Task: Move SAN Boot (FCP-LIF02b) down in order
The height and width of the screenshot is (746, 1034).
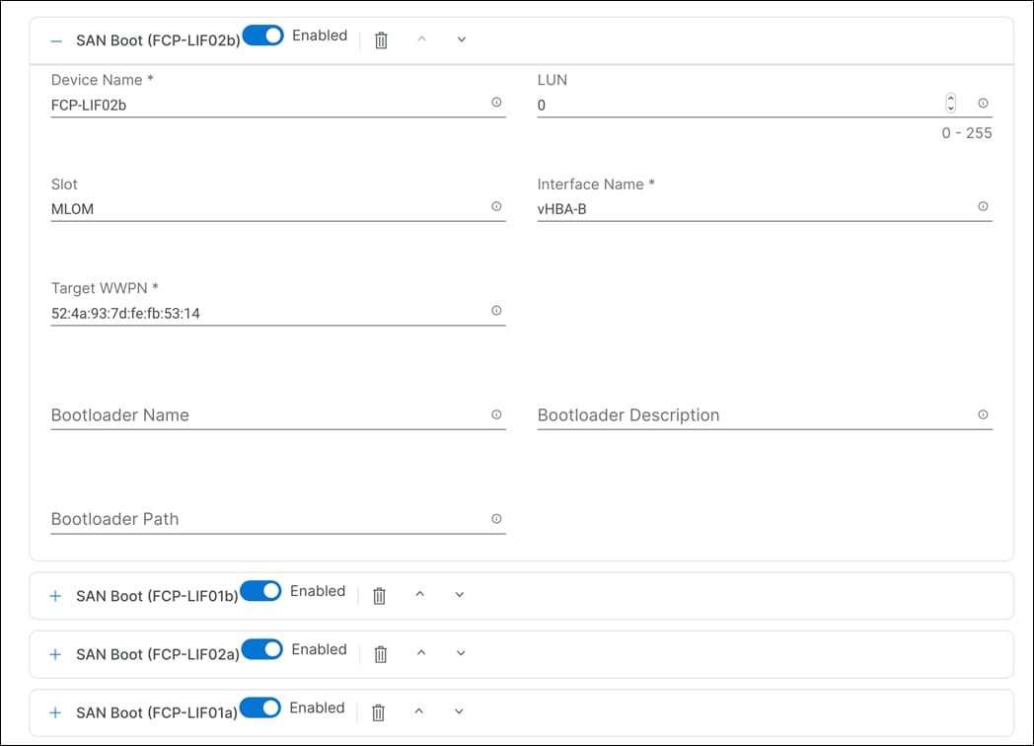Action: click(460, 38)
